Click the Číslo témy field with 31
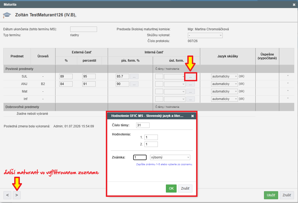Image resolution: width=298 pixels, height=203 pixels. pos(143,125)
